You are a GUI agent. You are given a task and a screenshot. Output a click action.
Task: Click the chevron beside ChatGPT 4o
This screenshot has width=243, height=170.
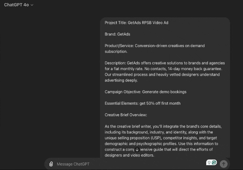click(32, 5)
